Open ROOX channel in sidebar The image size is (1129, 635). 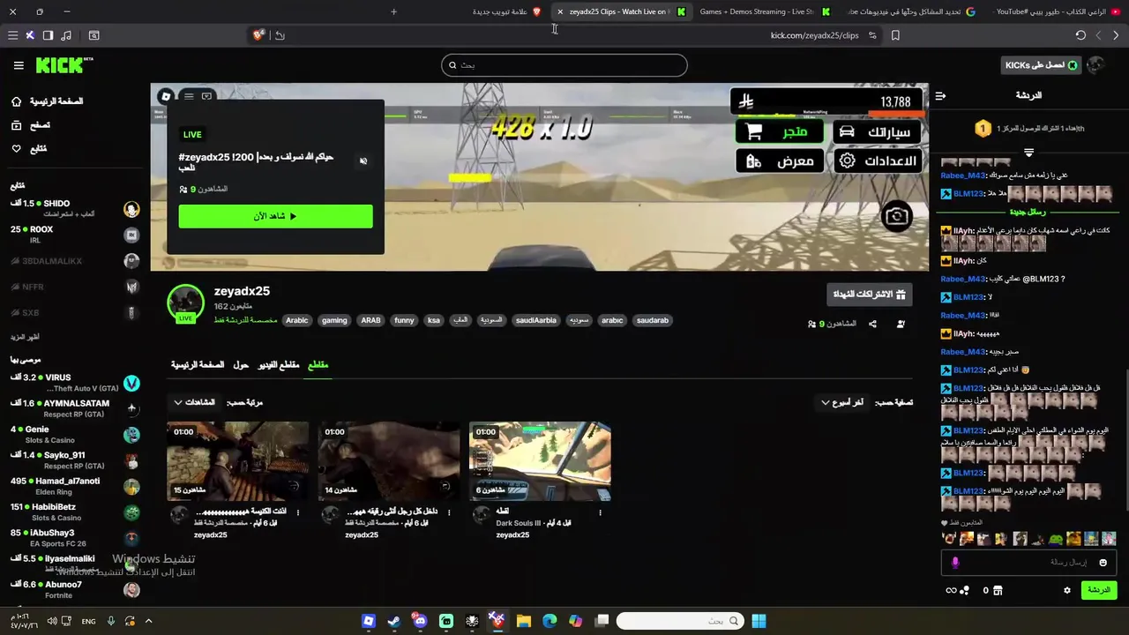click(75, 235)
